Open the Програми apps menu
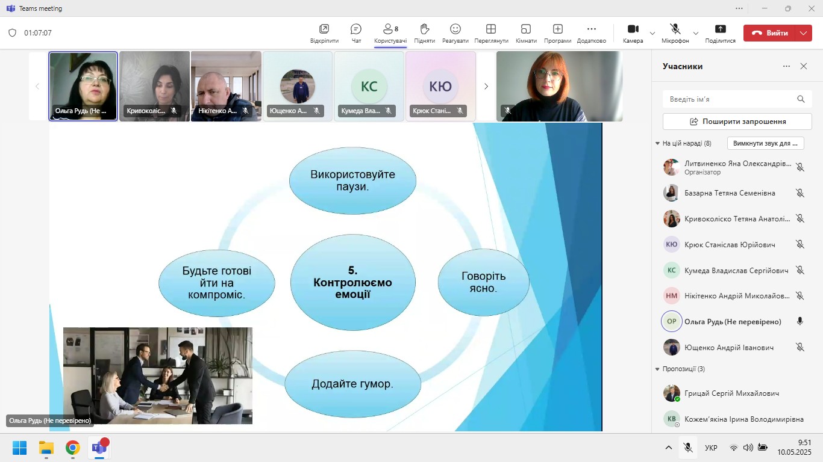This screenshot has width=823, height=462. (557, 33)
